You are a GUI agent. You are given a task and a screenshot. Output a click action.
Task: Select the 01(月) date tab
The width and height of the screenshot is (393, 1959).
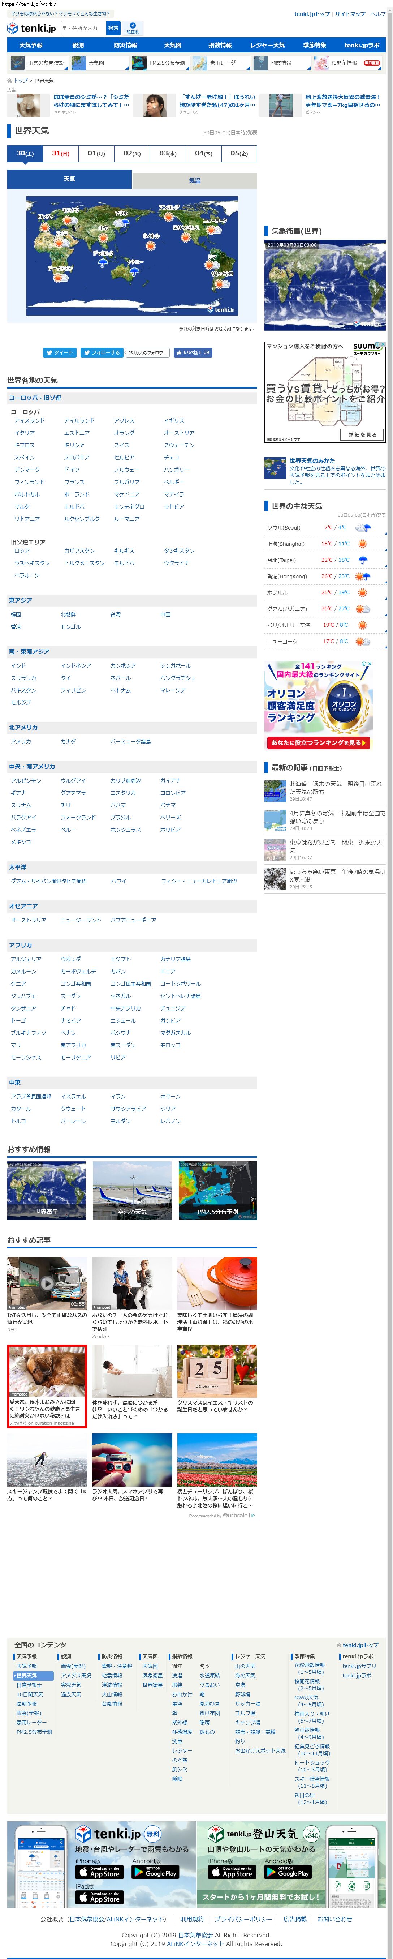pos(96,154)
